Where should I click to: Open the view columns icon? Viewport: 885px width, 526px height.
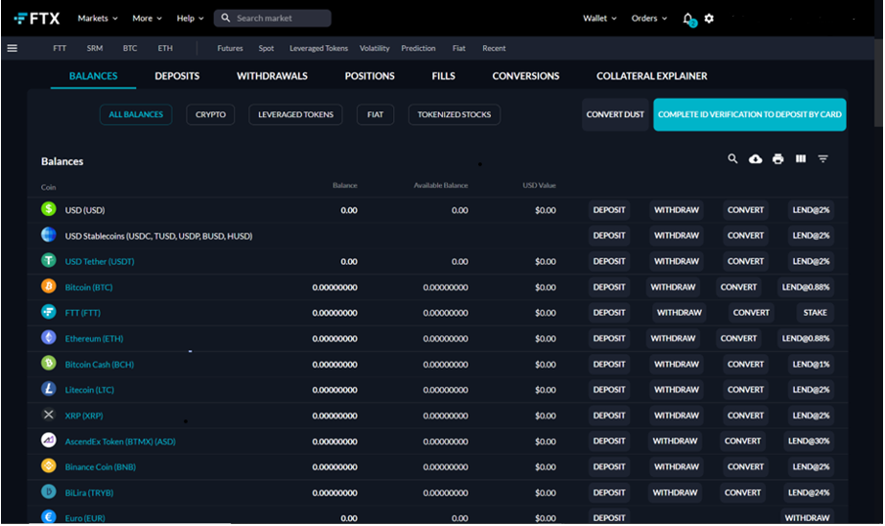tap(800, 158)
